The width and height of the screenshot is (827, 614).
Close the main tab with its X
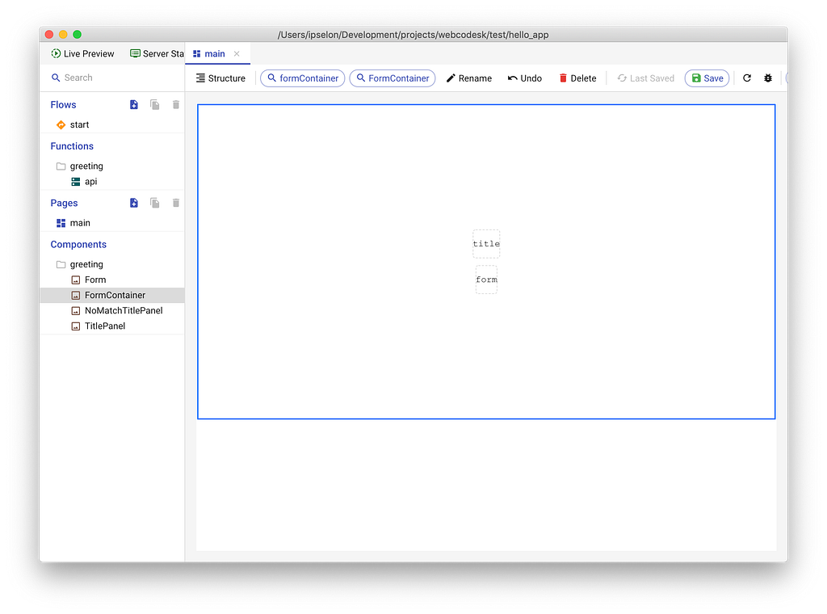(237, 54)
